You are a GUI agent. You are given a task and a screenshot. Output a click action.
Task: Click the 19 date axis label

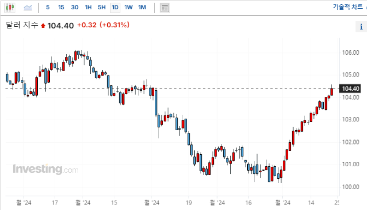(189, 202)
